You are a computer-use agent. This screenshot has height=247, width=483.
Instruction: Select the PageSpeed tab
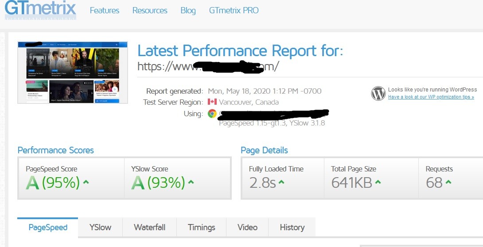(x=48, y=228)
